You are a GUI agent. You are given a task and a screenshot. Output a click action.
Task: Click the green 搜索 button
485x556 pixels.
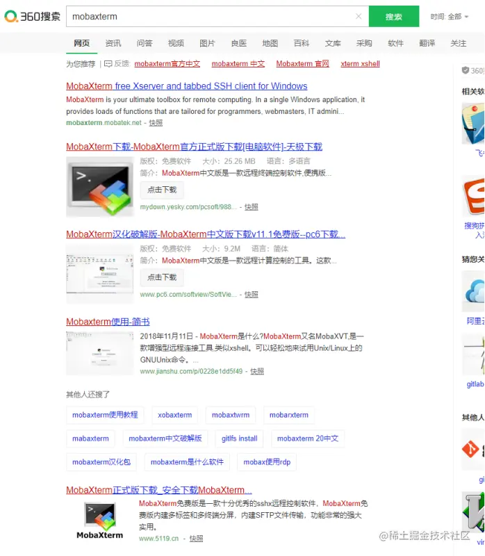pyautogui.click(x=393, y=16)
